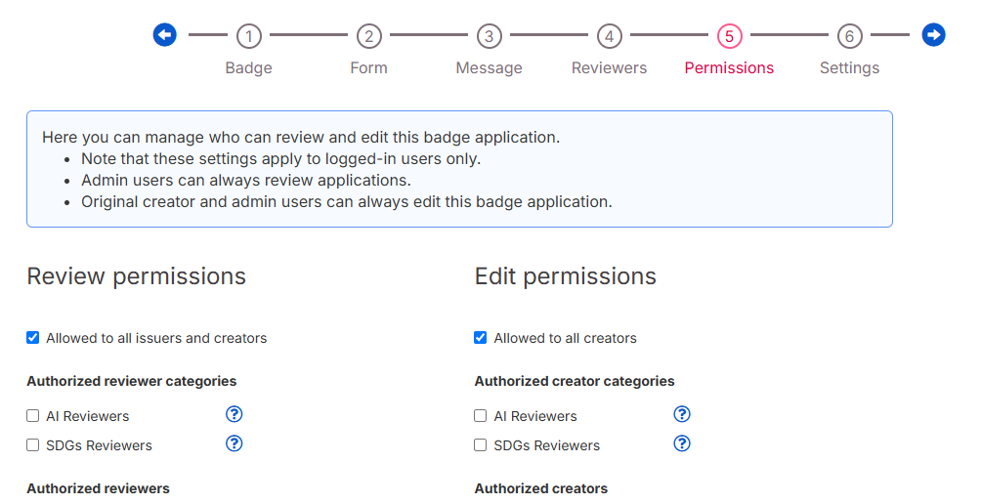Click note that admins can always review
981x504 pixels.
246,180
